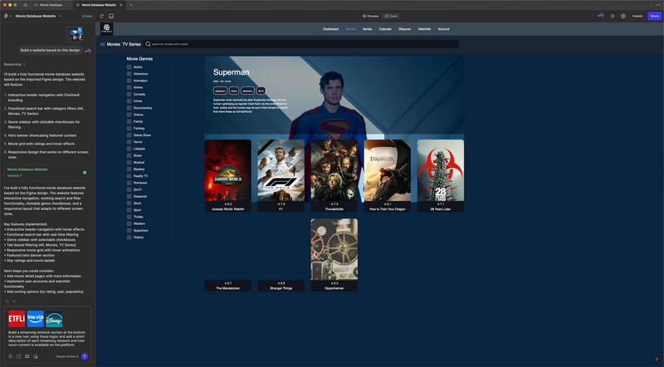Select the Movies filter tab beside search
664x367 pixels.
click(114, 44)
